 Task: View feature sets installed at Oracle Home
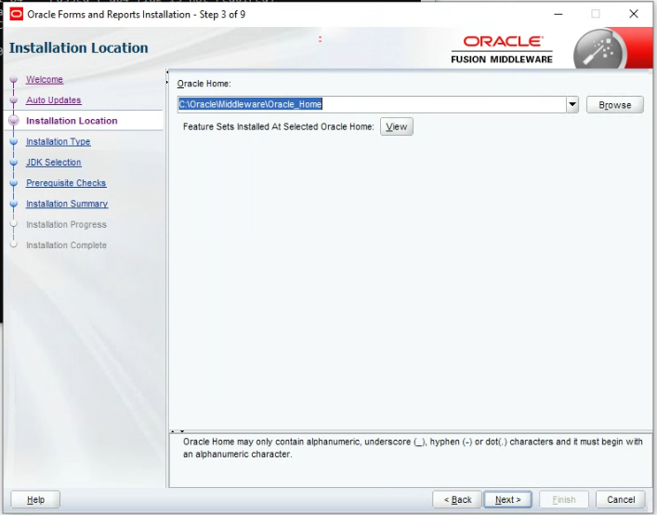coord(397,126)
